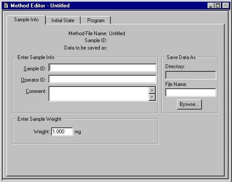Viewport: 232px width, 182px height.
Task: Close the Method Editor window
Action: (225, 6)
